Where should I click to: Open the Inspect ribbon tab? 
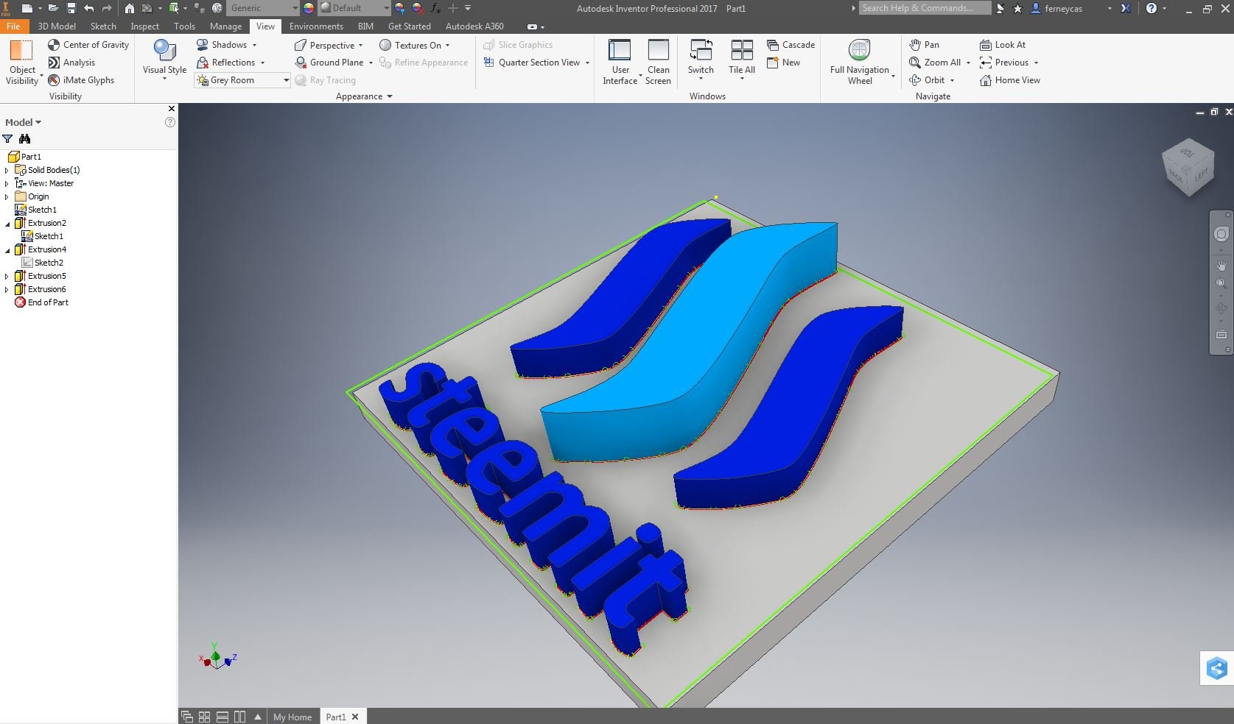coord(144,26)
